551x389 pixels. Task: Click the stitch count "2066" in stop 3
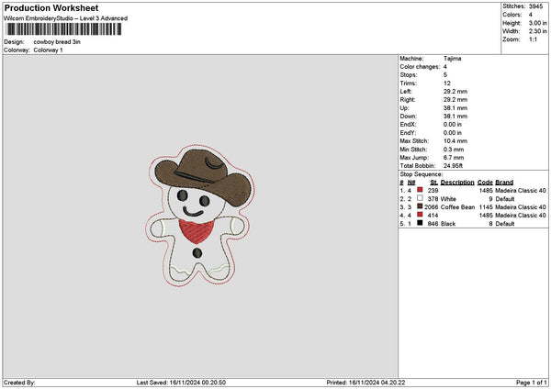432,207
